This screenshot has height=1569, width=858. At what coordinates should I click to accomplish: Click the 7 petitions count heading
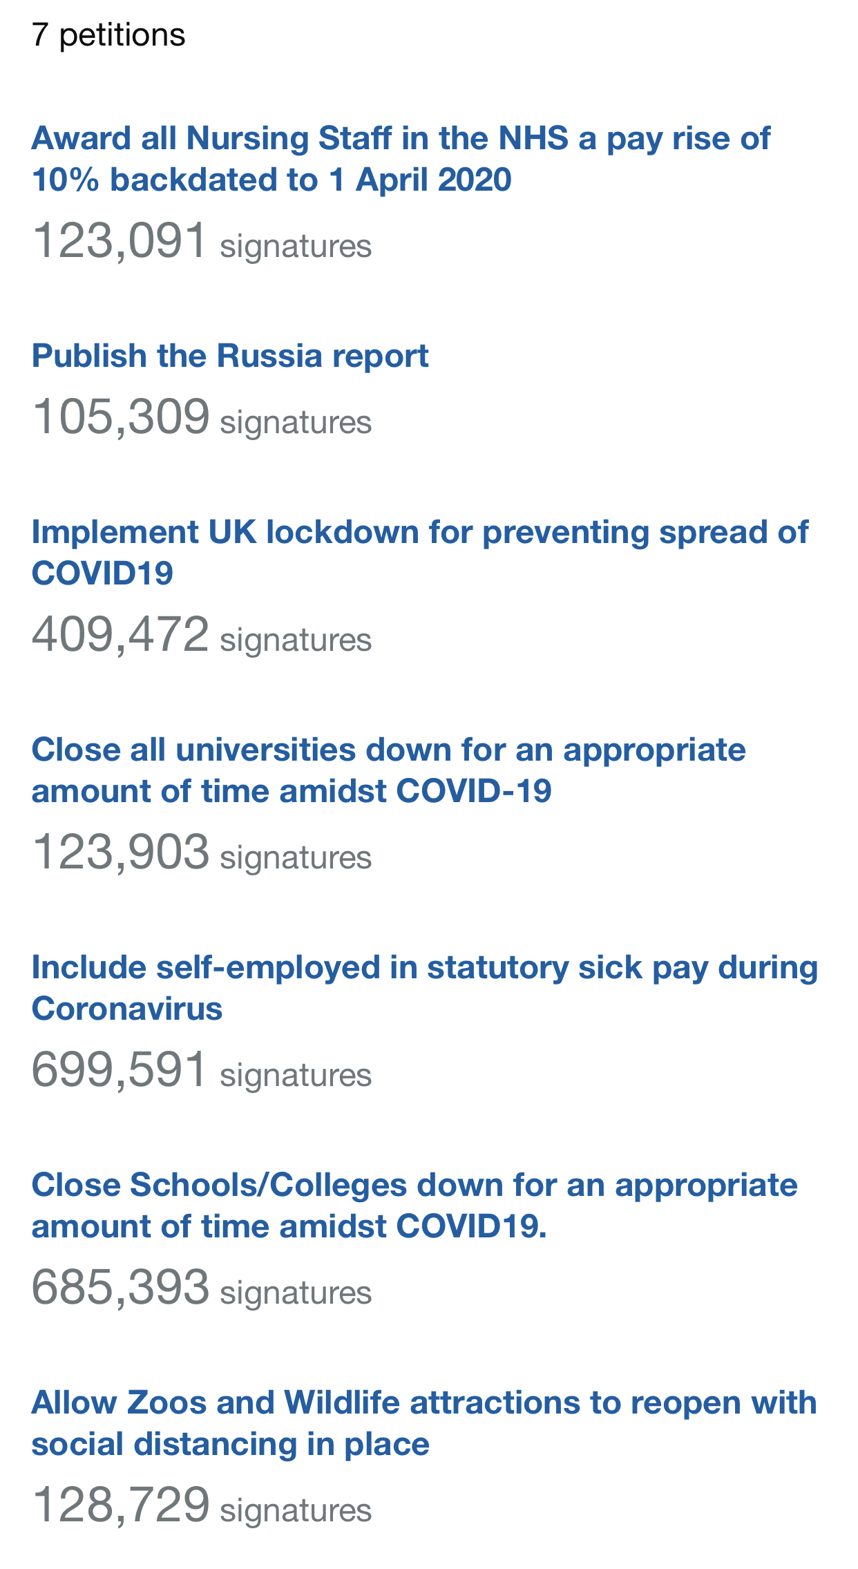point(108,35)
